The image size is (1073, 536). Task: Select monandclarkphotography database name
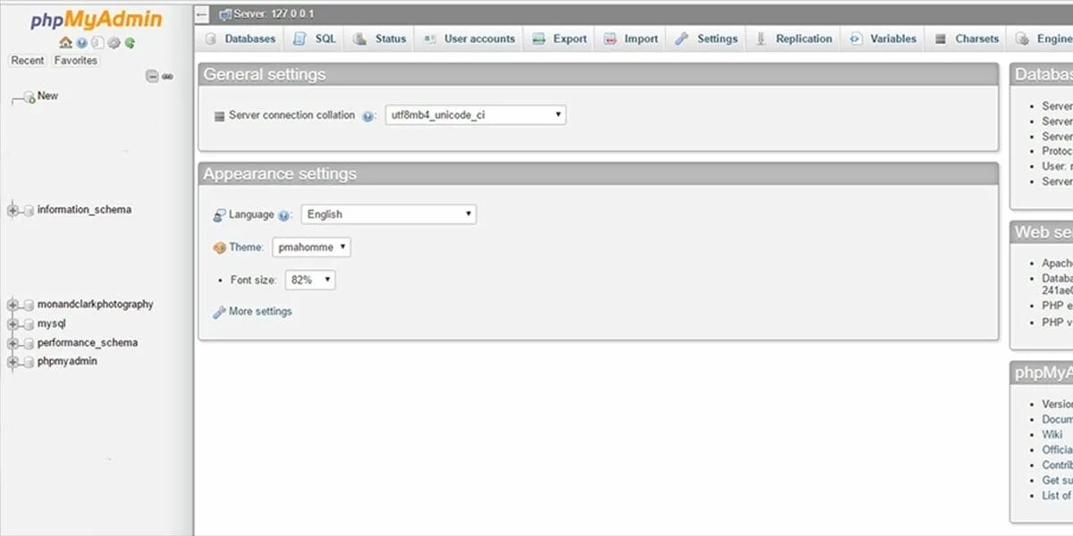pyautogui.click(x=96, y=305)
